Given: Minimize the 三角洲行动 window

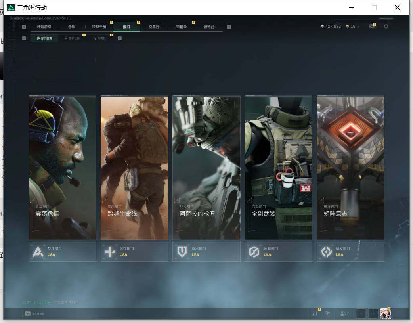Looking at the screenshot, I should (351, 8).
